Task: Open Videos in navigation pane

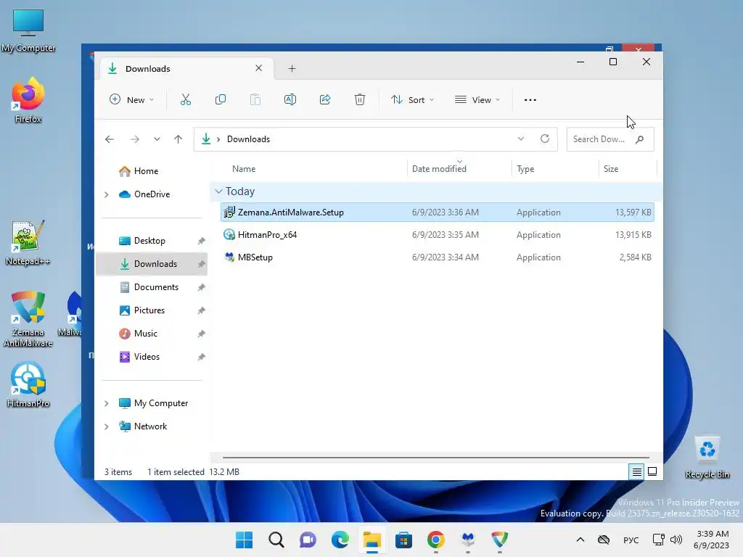Action: coord(147,357)
